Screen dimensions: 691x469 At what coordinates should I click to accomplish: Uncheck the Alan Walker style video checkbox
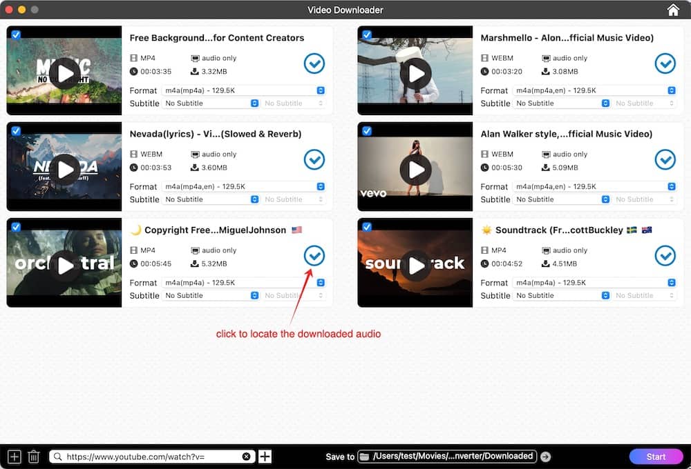(x=366, y=129)
